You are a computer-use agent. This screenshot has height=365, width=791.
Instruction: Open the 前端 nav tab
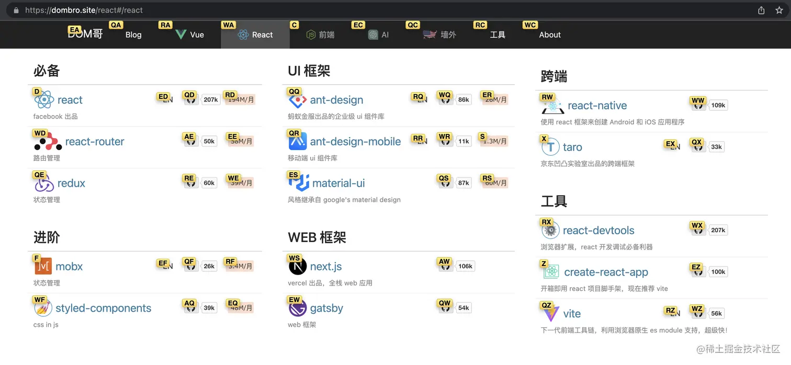click(320, 35)
